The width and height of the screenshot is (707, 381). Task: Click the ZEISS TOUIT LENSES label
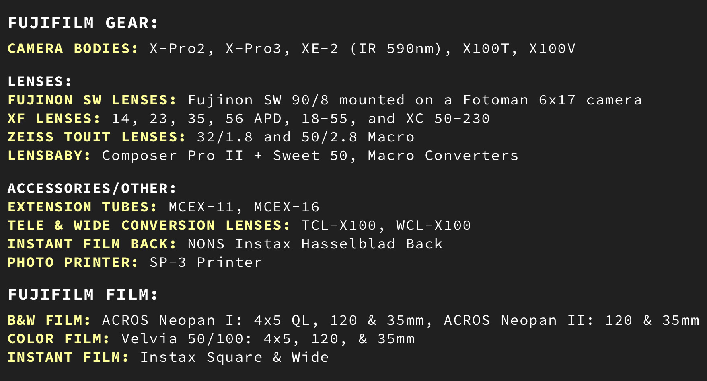97,137
